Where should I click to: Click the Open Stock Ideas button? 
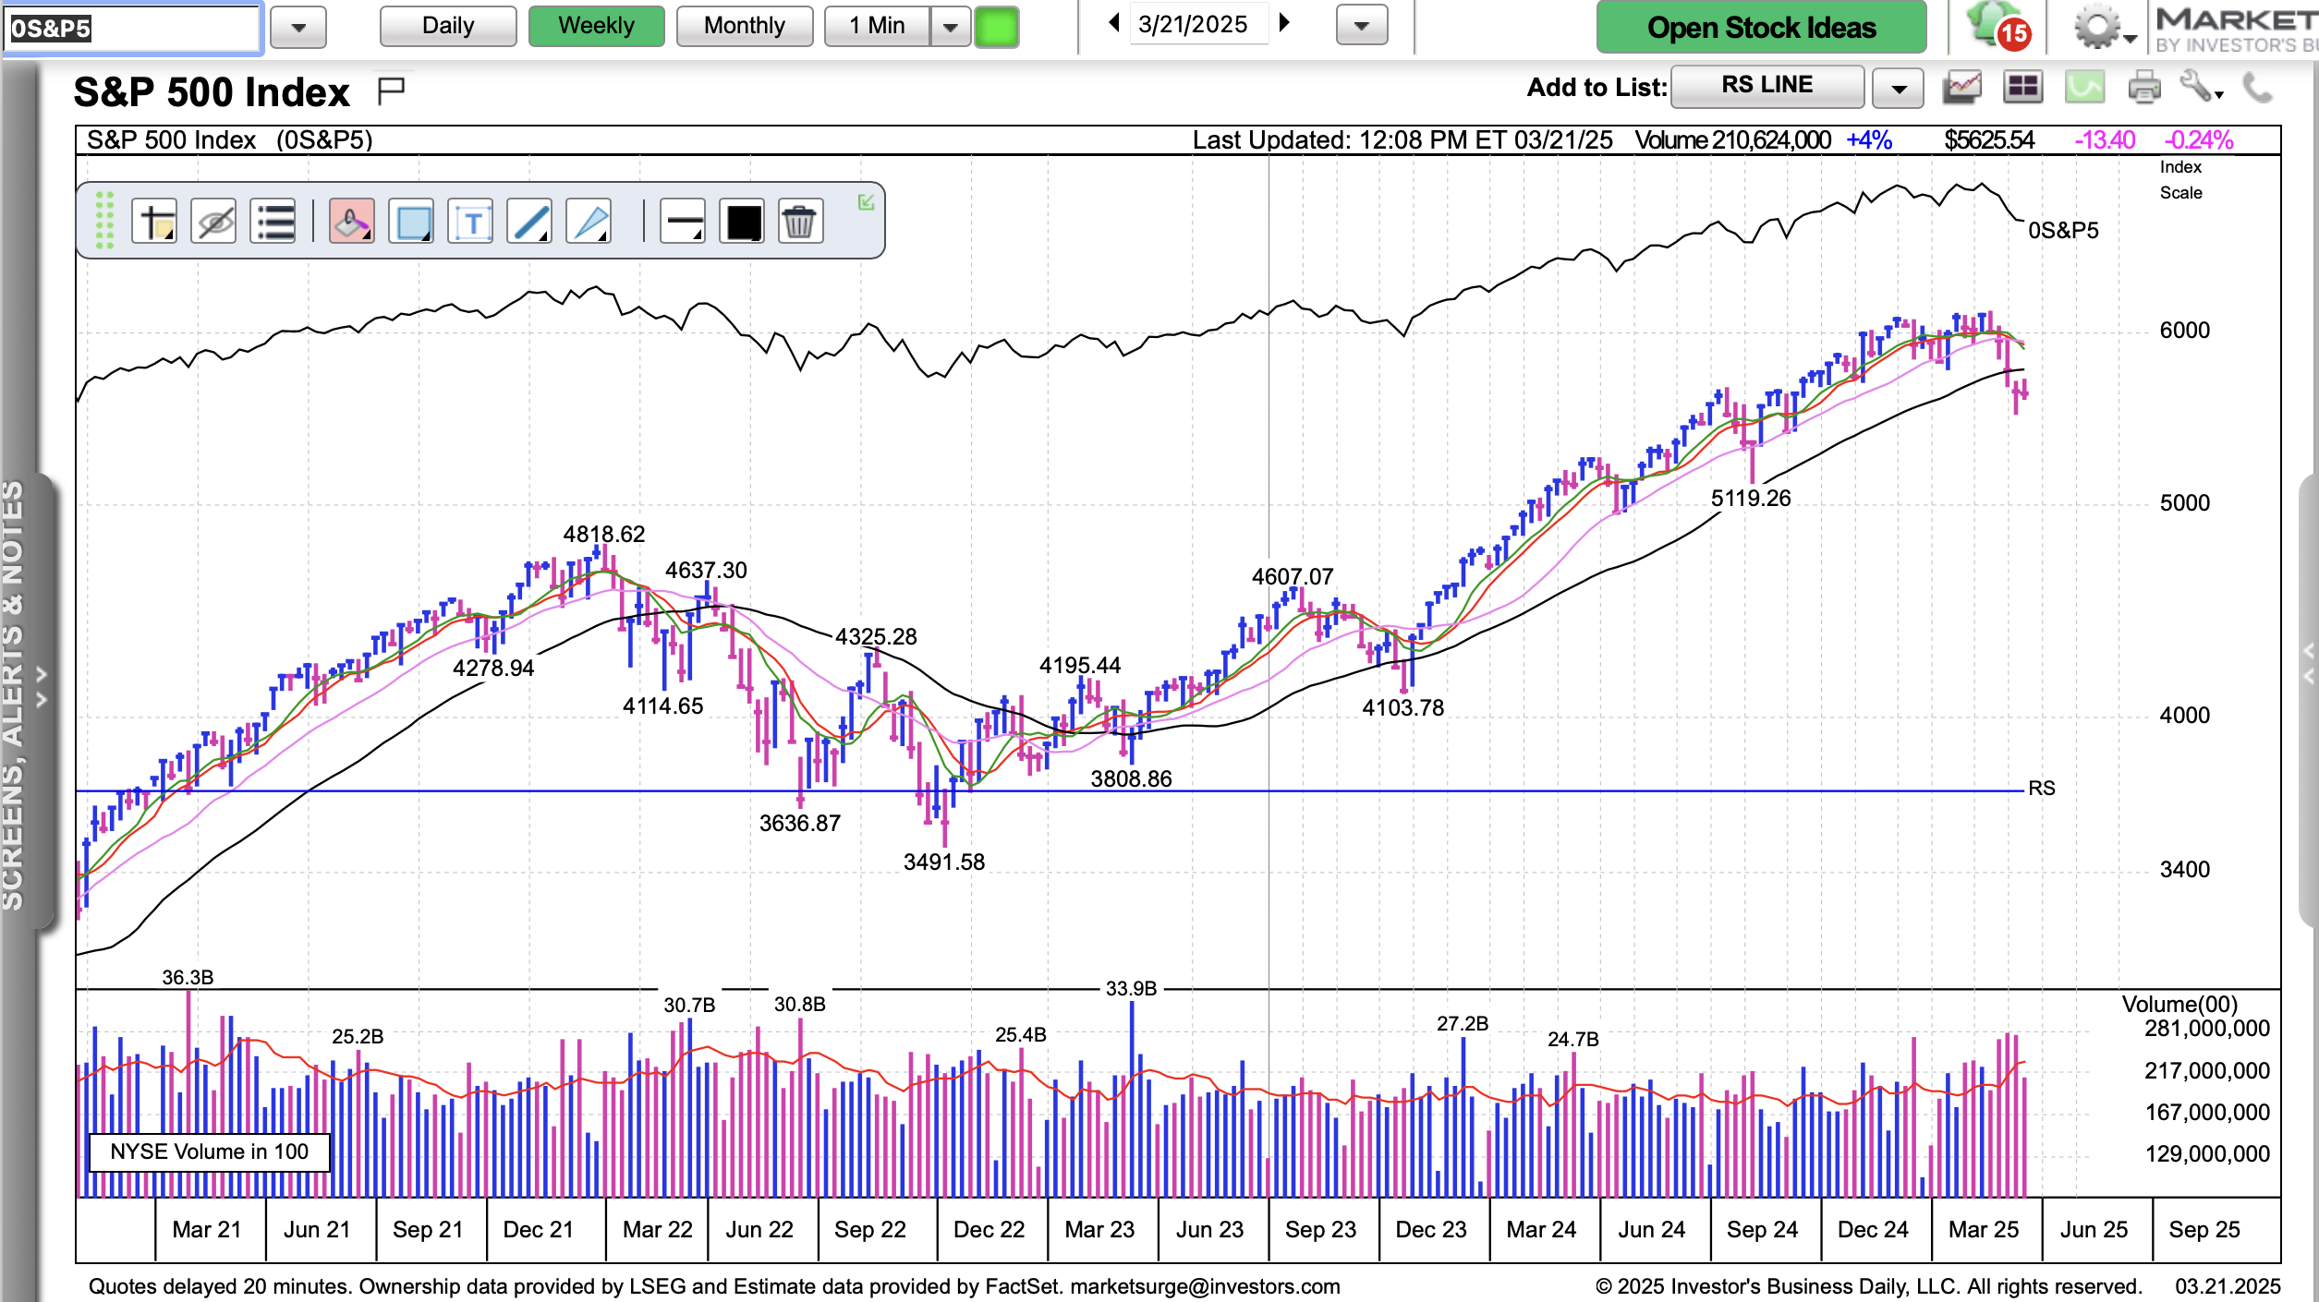click(1762, 28)
